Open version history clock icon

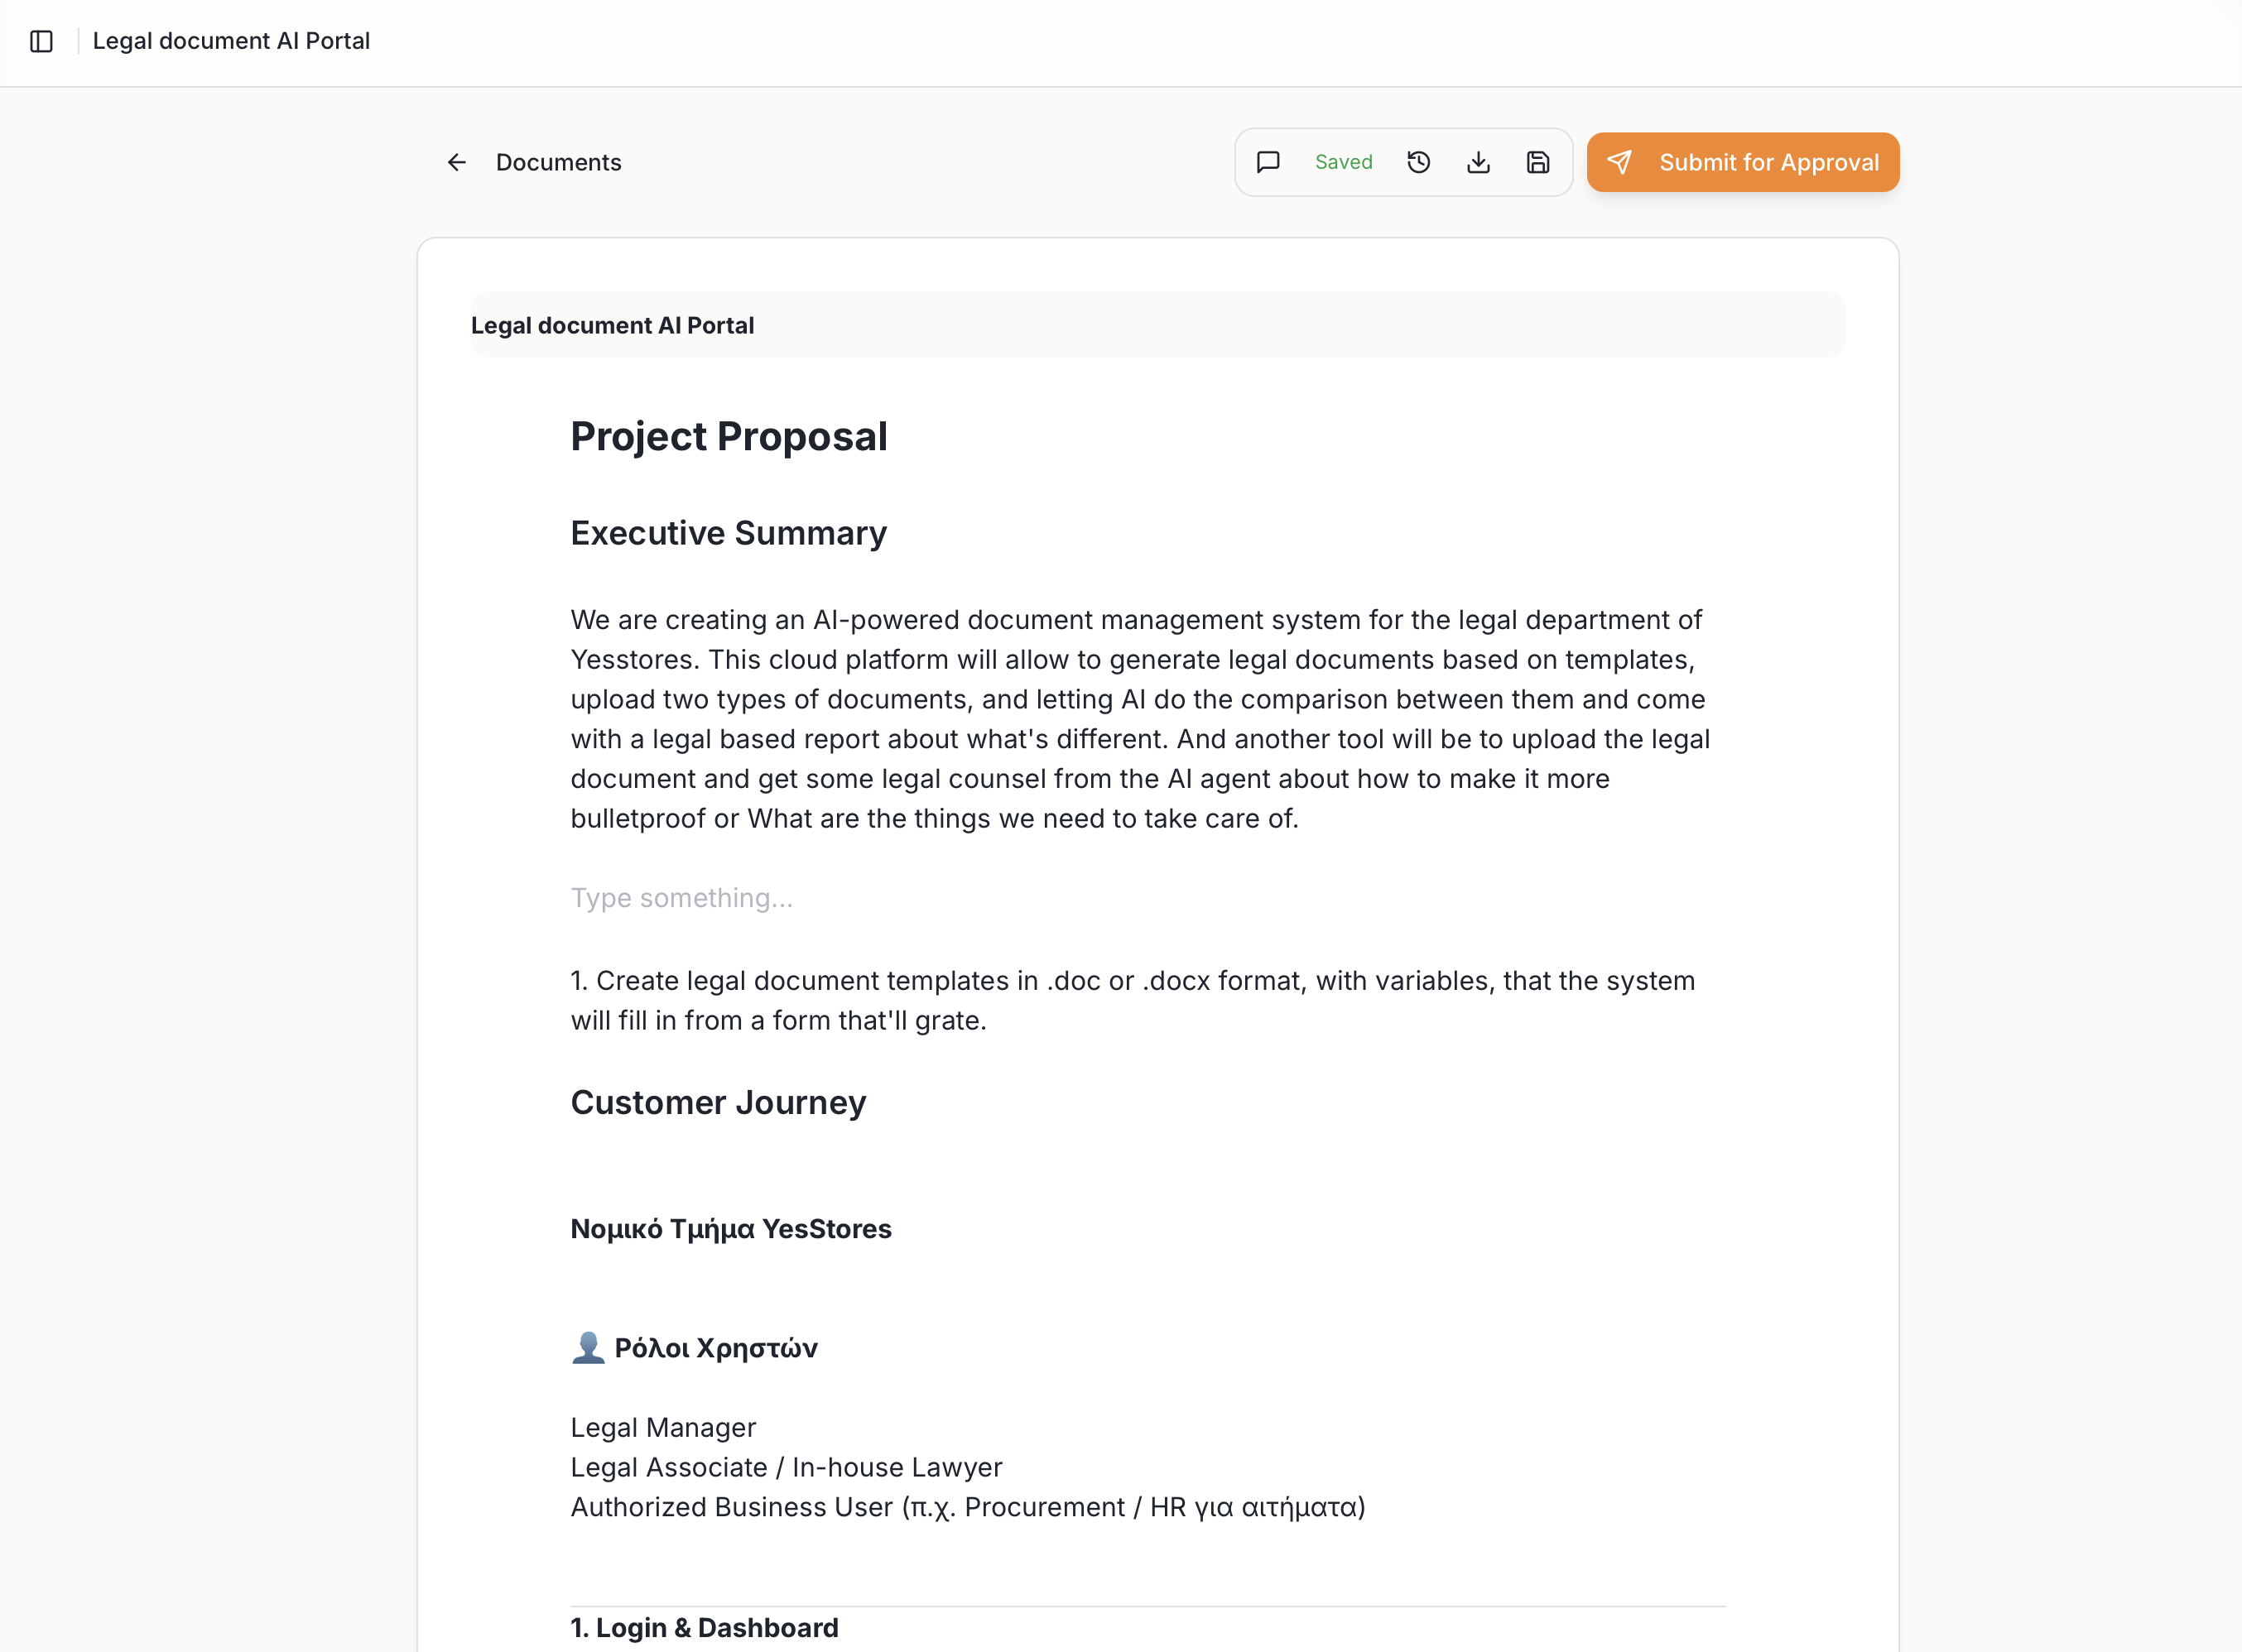point(1418,162)
